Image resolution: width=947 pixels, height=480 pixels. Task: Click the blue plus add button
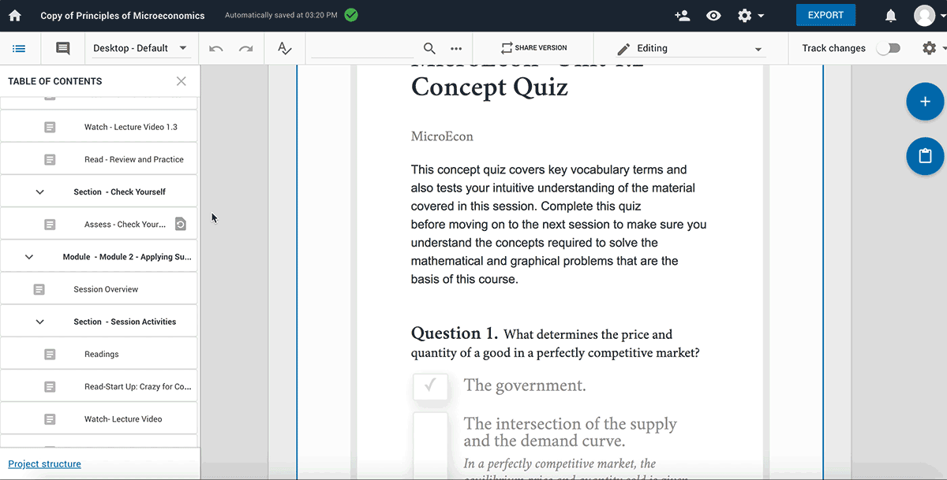[x=925, y=102]
